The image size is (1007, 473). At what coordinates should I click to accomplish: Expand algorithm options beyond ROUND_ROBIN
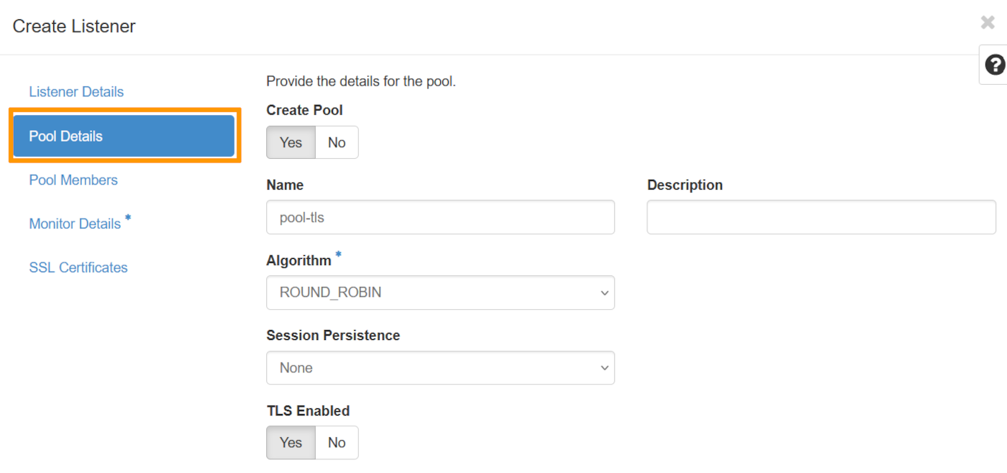coord(603,293)
